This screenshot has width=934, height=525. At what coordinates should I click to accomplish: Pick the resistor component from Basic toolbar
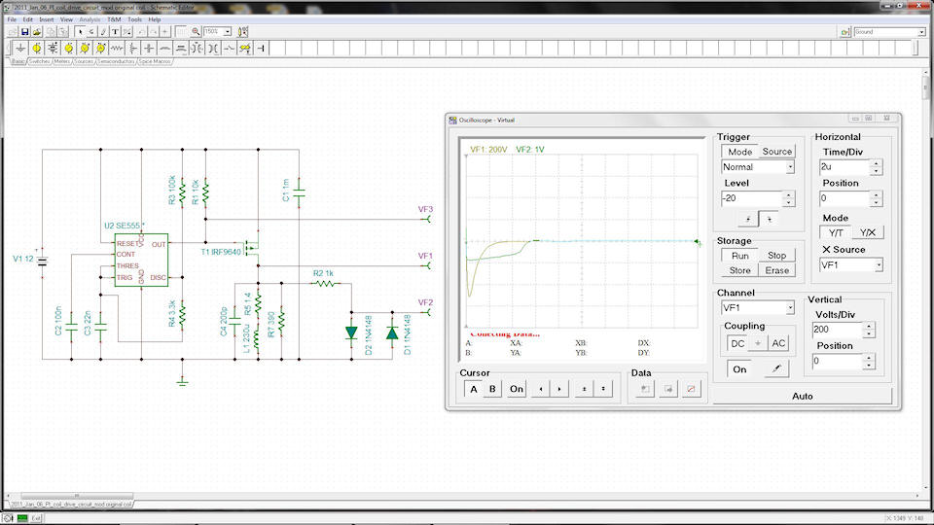pos(115,48)
